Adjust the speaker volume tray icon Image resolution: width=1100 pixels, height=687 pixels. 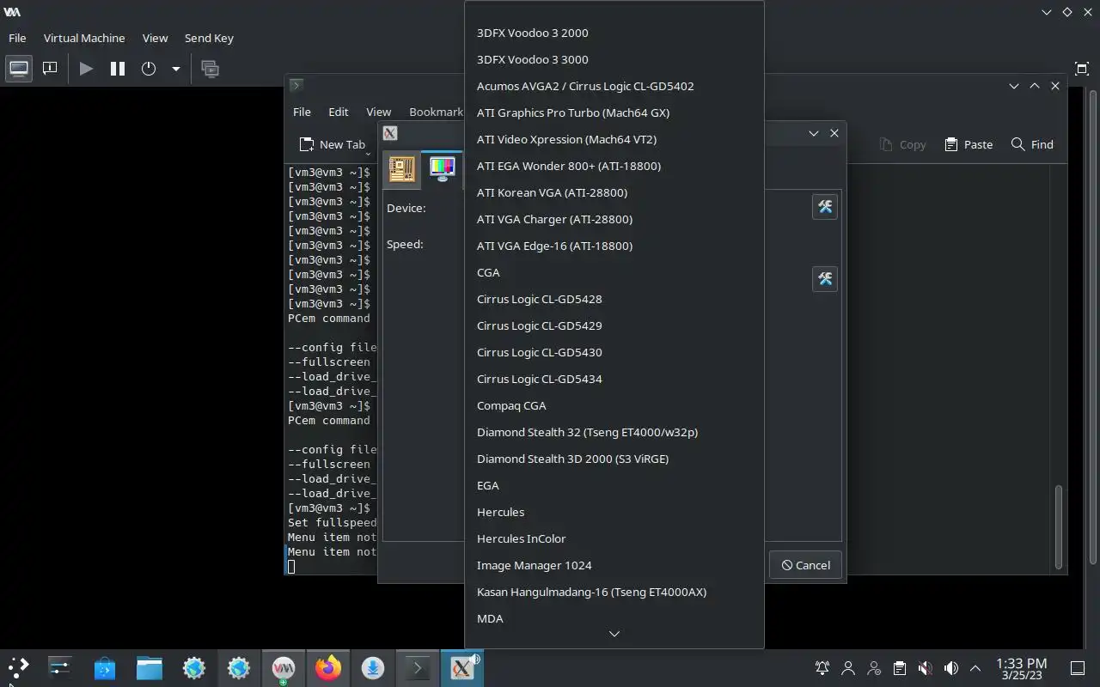(950, 668)
